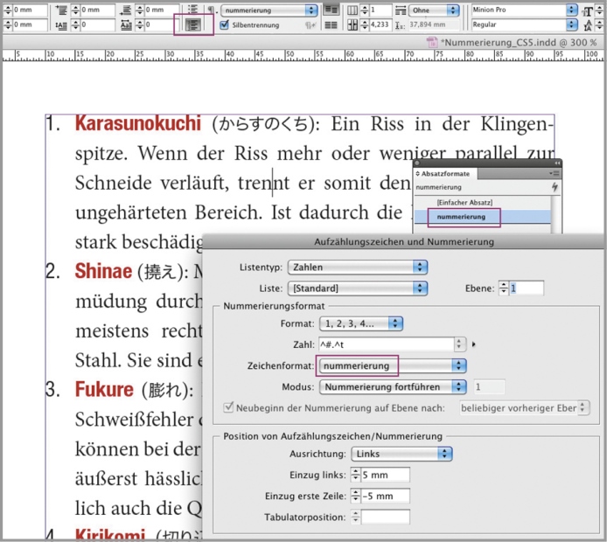The width and height of the screenshot is (607, 542).
Task: Open special characters flyout next to Zahl field
Action: (473, 344)
